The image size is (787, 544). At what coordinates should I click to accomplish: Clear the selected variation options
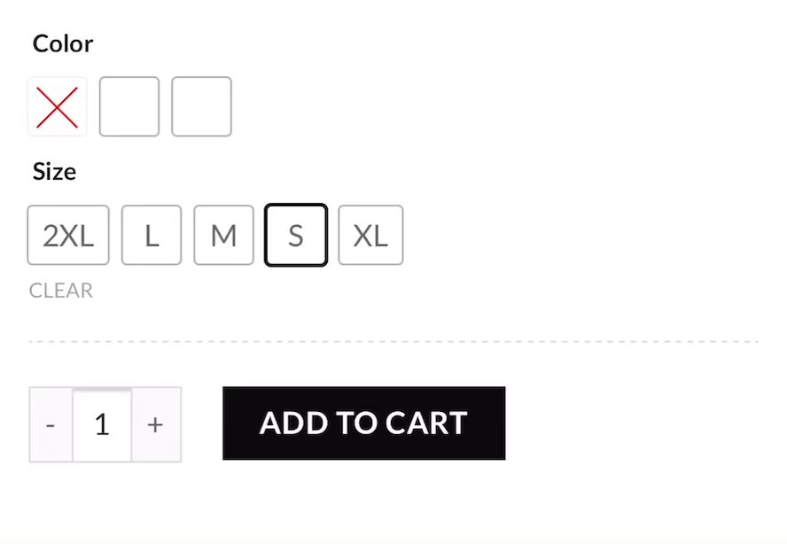coord(61,291)
